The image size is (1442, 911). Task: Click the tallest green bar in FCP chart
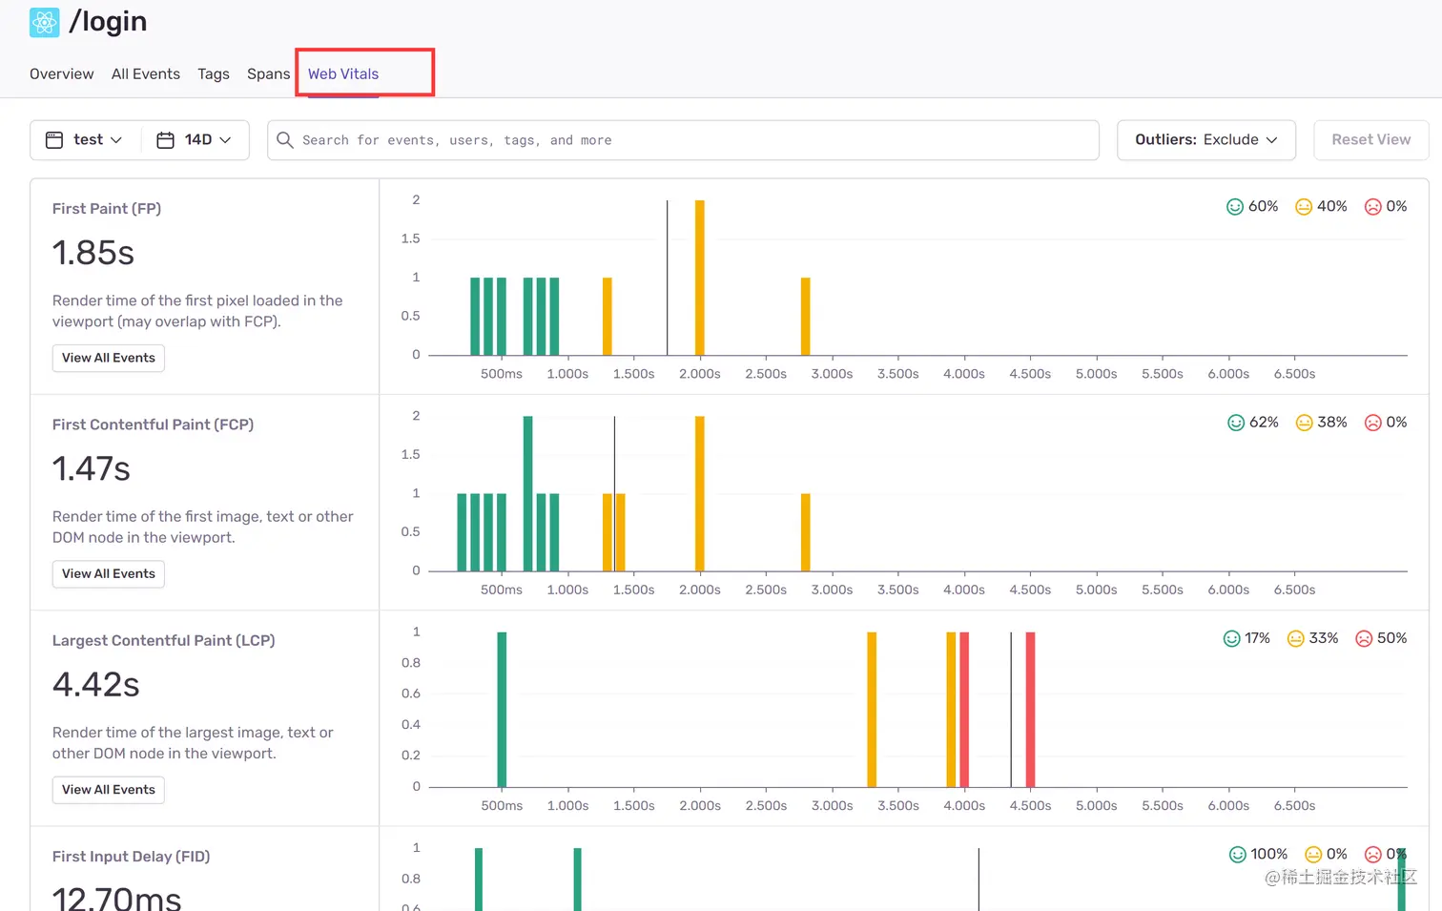pos(528,493)
